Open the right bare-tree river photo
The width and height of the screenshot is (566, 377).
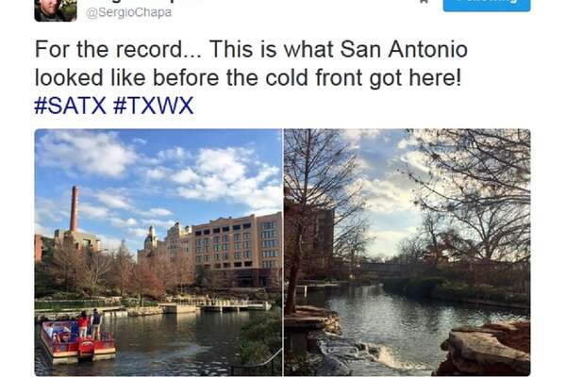(408, 253)
